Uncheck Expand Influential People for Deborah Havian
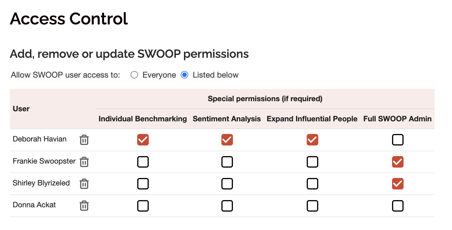The width and height of the screenshot is (452, 230). tap(312, 140)
